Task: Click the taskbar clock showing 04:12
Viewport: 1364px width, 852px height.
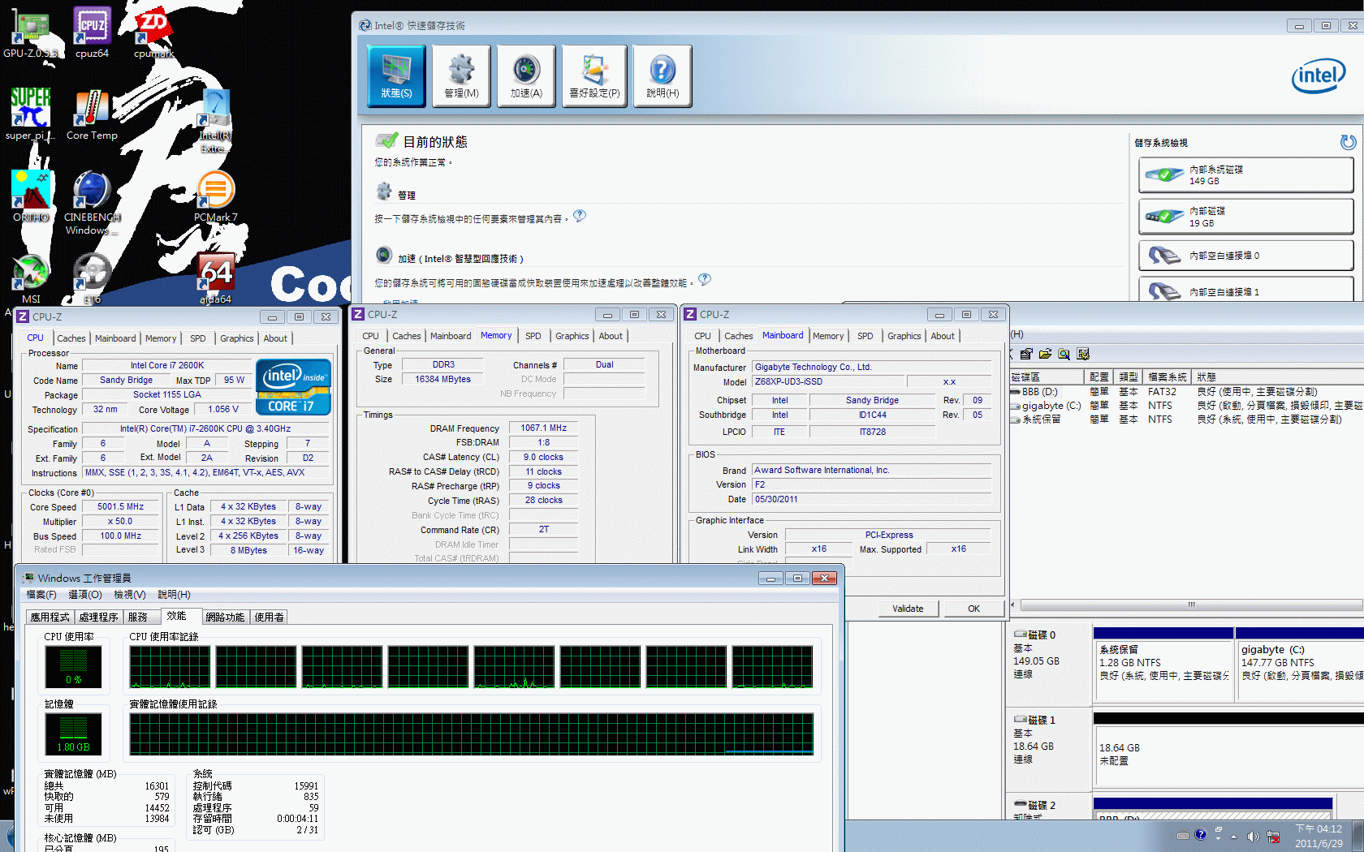Action: (1319, 836)
